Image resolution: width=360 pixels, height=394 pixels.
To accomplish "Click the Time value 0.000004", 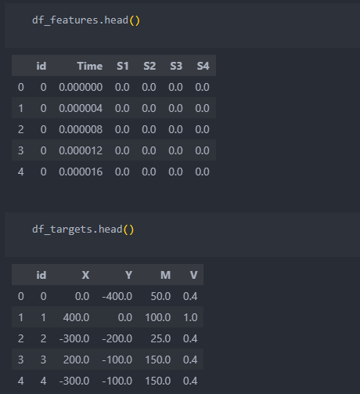I will (81, 108).
